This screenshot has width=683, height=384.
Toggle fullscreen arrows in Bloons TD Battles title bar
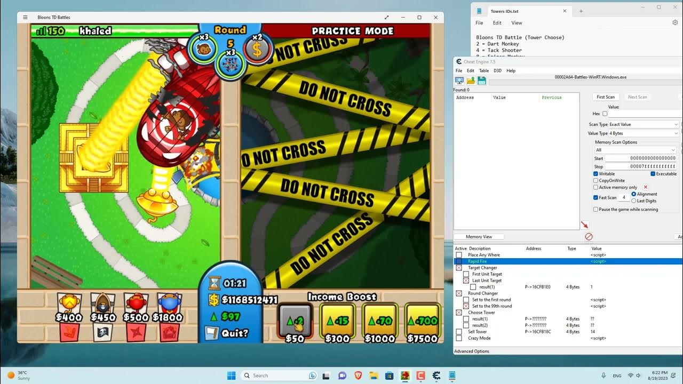point(387,17)
